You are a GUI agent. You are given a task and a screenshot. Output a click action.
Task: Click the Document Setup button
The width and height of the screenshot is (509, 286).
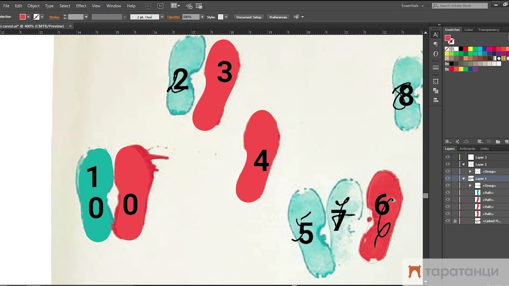[249, 17]
